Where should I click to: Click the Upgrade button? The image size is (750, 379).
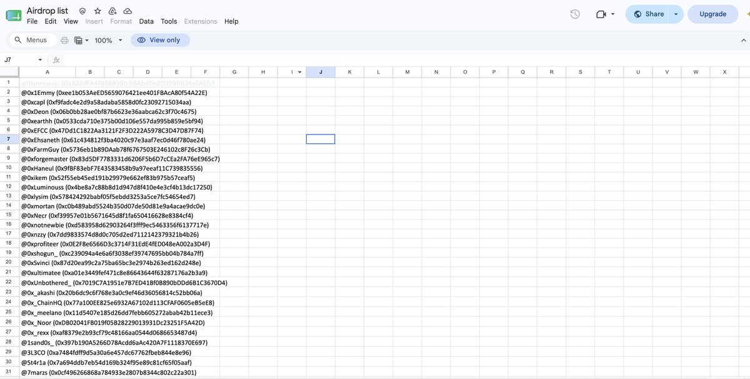tap(712, 14)
